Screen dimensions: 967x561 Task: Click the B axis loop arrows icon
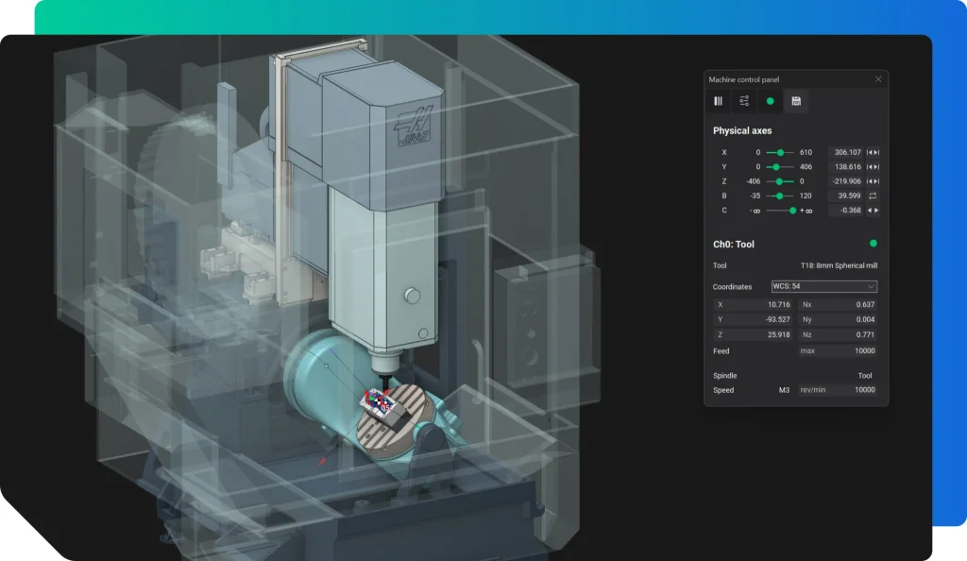click(x=874, y=195)
